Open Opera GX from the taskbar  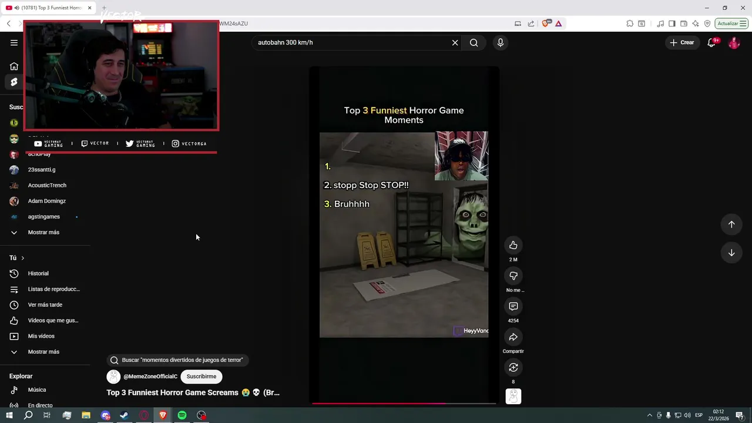pos(144,415)
